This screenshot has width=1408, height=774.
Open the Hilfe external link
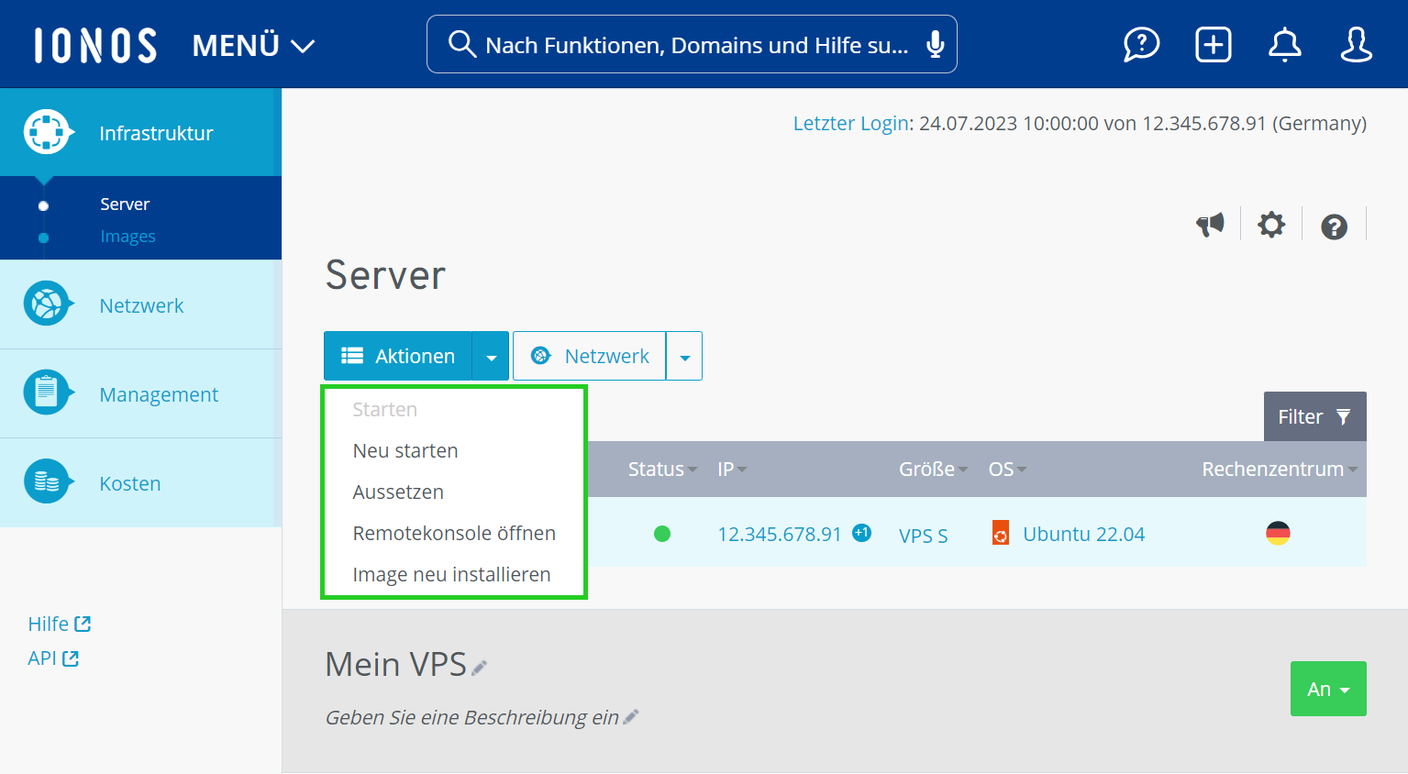point(60,624)
